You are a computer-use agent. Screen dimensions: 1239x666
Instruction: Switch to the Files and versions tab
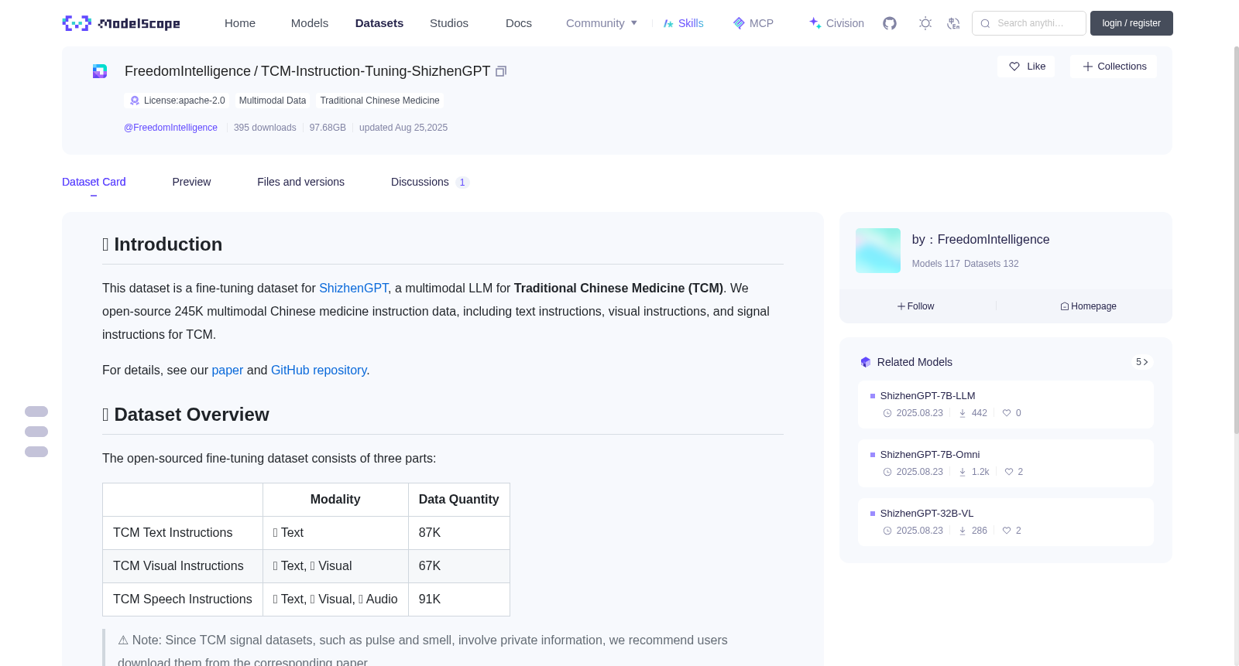pyautogui.click(x=300, y=182)
